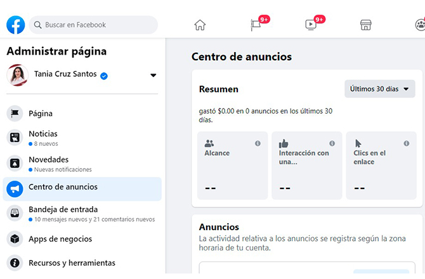This screenshot has height=279, width=425.
Task: Open the Últimos 30 días dropdown
Action: tap(379, 89)
